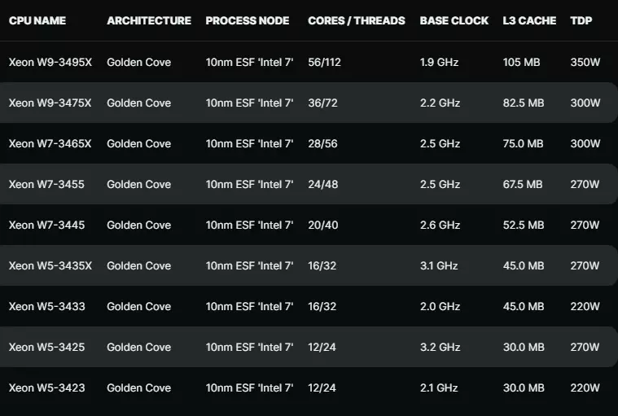Click the CPU NAME column header
The height and width of the screenshot is (416, 618).
37,20
